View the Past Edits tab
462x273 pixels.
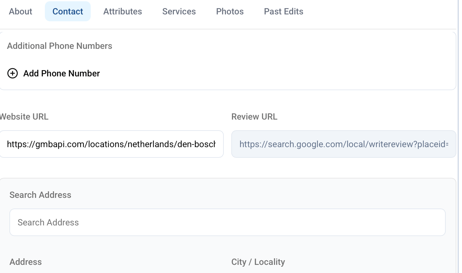tap(283, 12)
